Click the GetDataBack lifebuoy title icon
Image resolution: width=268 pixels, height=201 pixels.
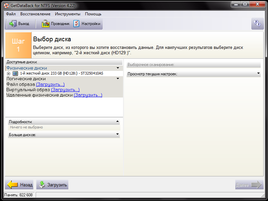point(6,5)
